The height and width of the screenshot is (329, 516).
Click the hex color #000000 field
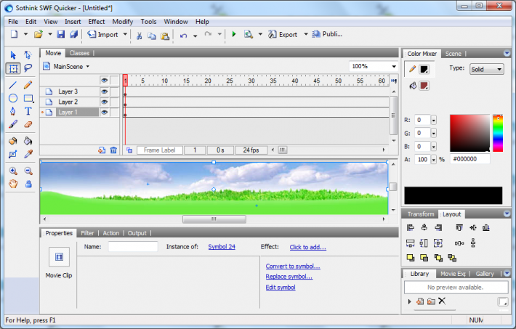tap(470, 159)
